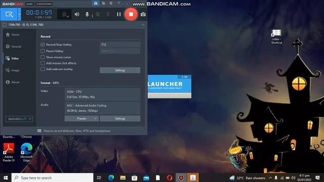Take a screenshot with camera icon

(143, 15)
